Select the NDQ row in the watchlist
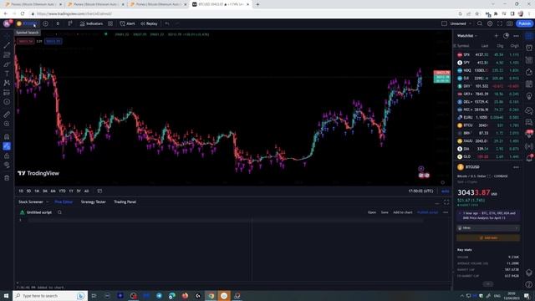 [488, 70]
